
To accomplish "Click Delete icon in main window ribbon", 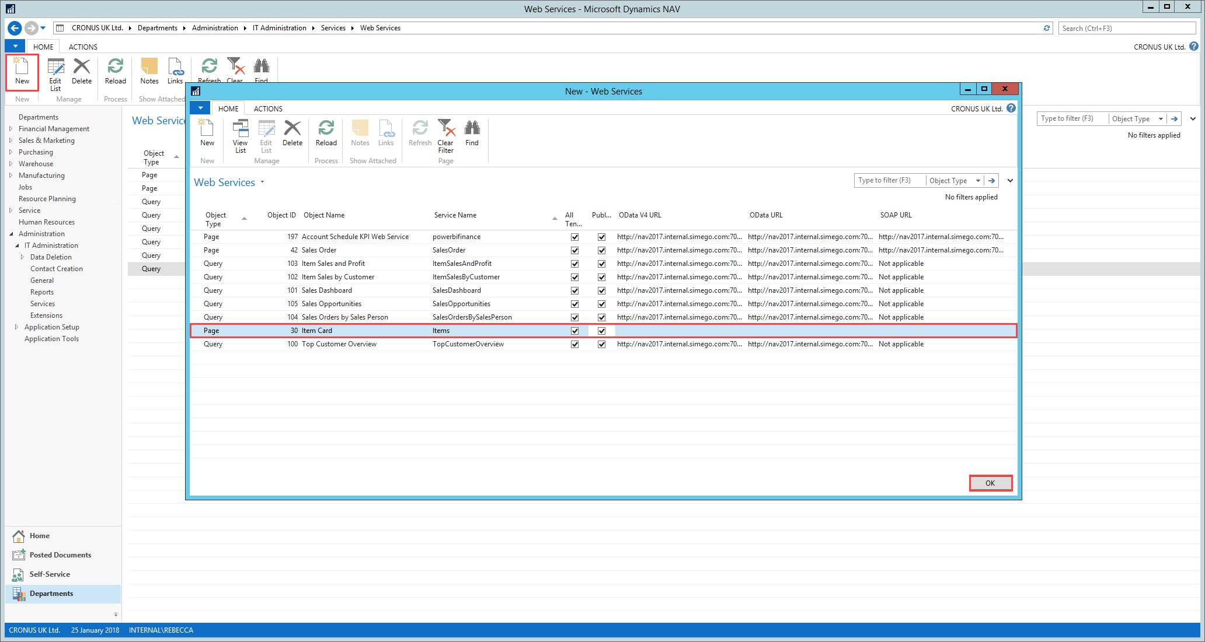I will point(82,72).
